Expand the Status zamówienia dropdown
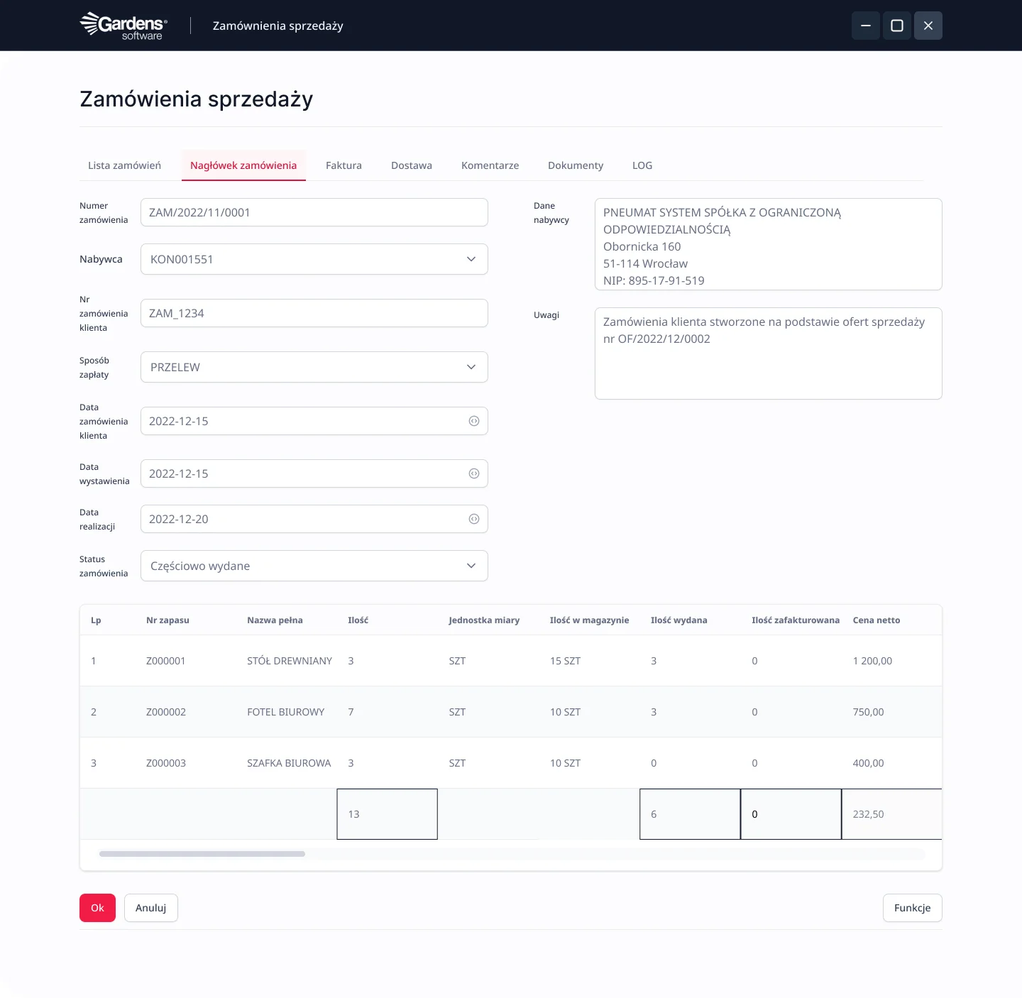Image resolution: width=1022 pixels, height=998 pixels. (x=471, y=566)
